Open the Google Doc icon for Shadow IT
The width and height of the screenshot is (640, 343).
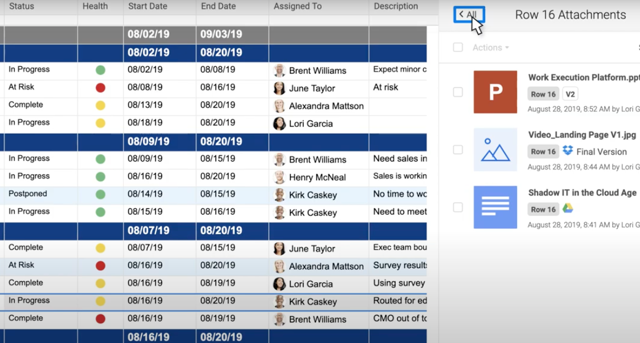(x=495, y=207)
